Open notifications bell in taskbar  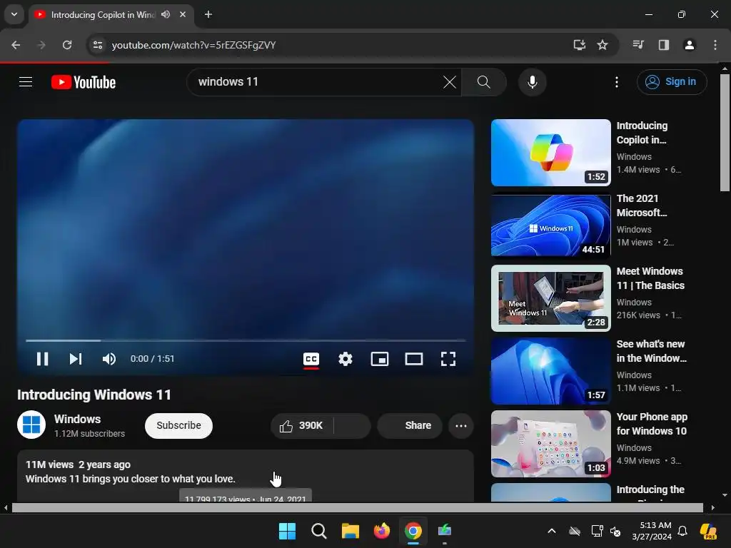point(682,531)
